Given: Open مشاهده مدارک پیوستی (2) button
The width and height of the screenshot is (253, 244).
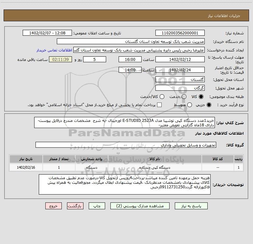Looking at the screenshot, I should click(x=140, y=206).
